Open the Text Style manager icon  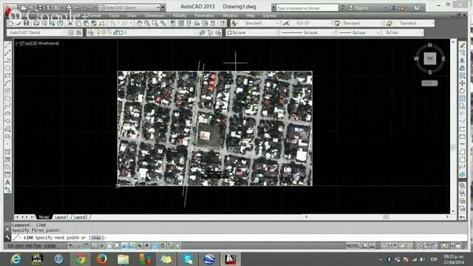(x=234, y=23)
